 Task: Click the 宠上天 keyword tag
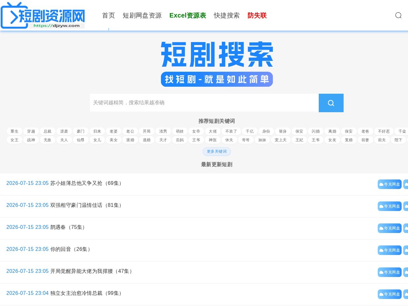[281, 140]
